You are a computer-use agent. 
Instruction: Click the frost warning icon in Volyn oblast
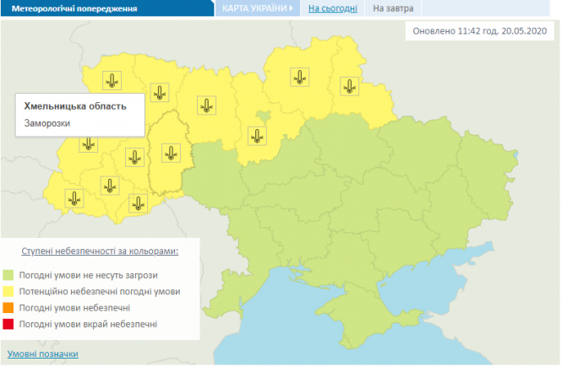tap(112, 80)
